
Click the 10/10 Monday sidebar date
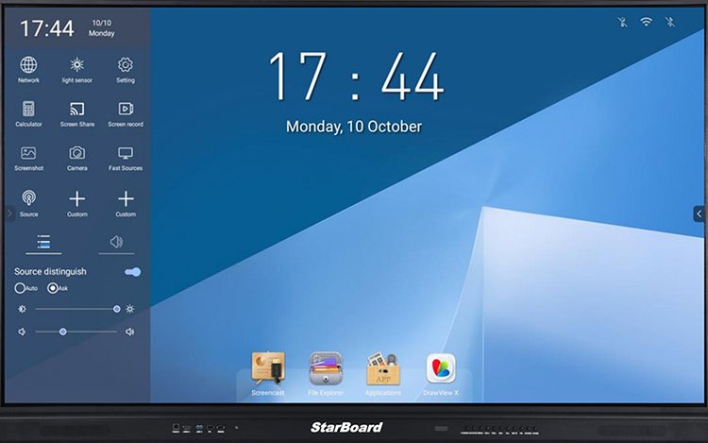pyautogui.click(x=102, y=28)
